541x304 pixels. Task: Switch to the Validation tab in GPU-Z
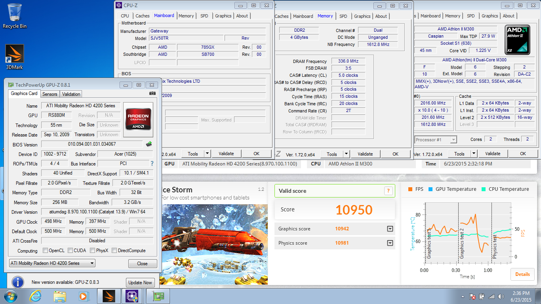pyautogui.click(x=71, y=94)
